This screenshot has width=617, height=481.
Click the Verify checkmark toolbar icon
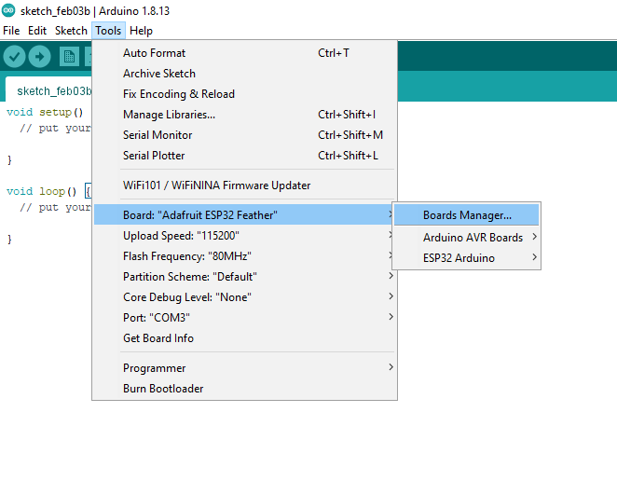pyautogui.click(x=15, y=57)
